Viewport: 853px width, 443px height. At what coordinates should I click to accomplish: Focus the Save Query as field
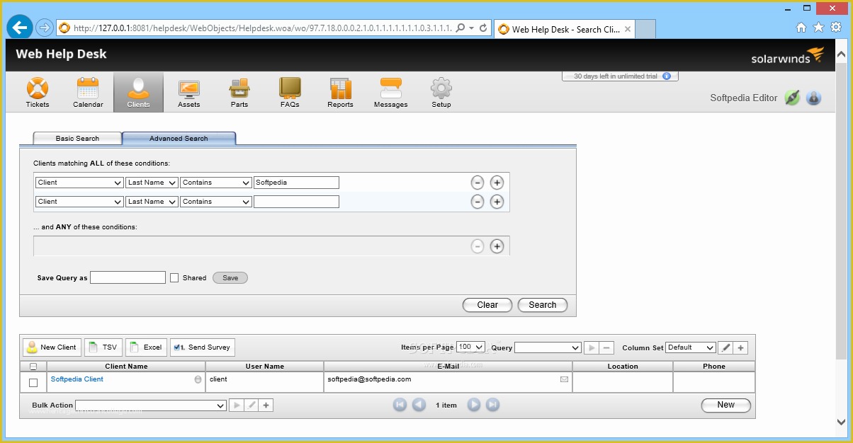(x=128, y=278)
